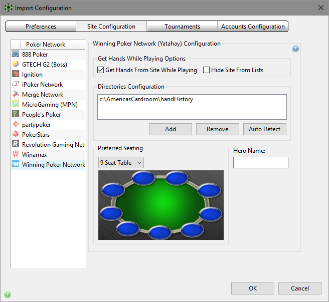Click the PokerStars spade icon
329x302 pixels.
(x=16, y=134)
